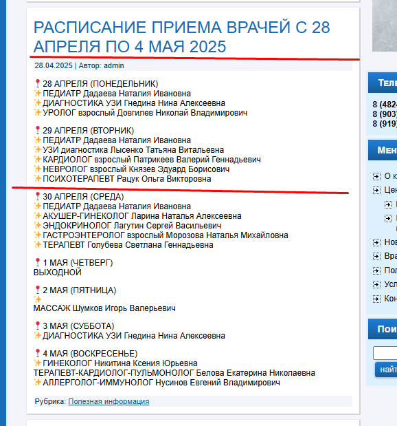Click the sparkle icon before ПСИХОТЕРАПЕВТ Рацук
Screen dimensions: 397x426
tap(37, 178)
